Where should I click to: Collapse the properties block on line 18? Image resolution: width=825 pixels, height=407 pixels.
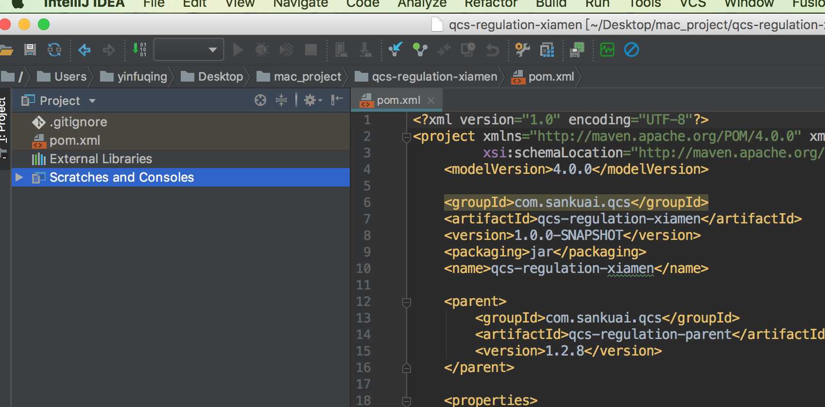(x=407, y=402)
